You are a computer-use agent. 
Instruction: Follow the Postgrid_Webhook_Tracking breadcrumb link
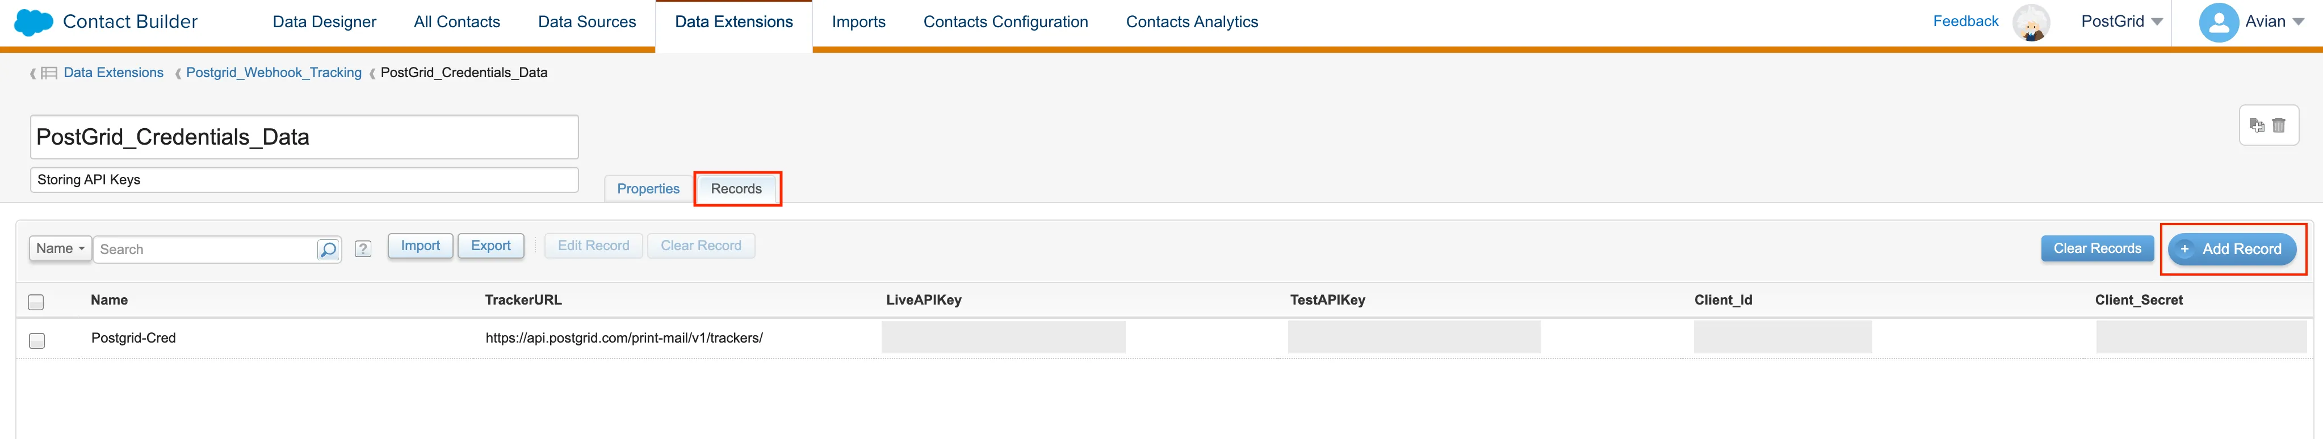[273, 72]
